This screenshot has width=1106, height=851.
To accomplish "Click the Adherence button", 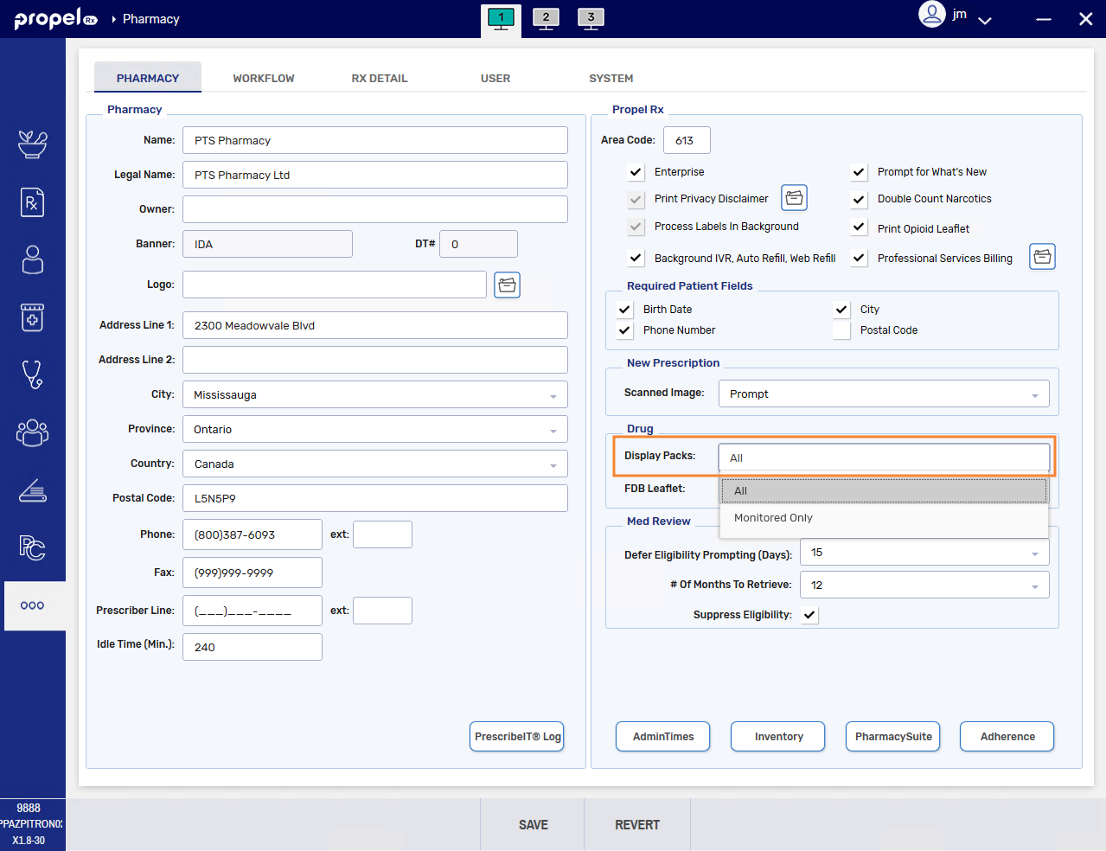I will pos(1007,737).
